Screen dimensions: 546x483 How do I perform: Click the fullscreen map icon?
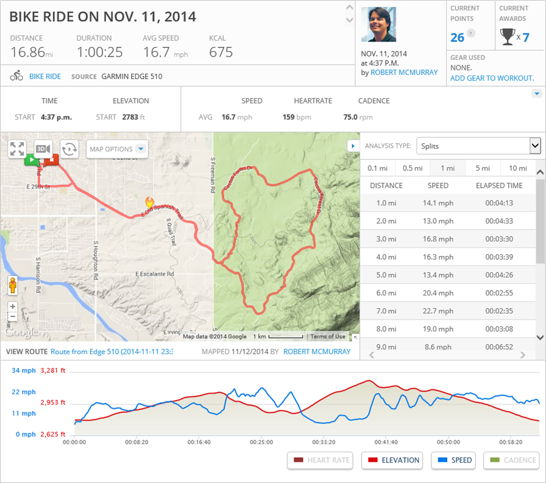pos(17,149)
